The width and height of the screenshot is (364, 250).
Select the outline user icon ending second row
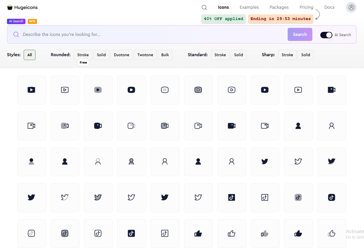coord(332,126)
